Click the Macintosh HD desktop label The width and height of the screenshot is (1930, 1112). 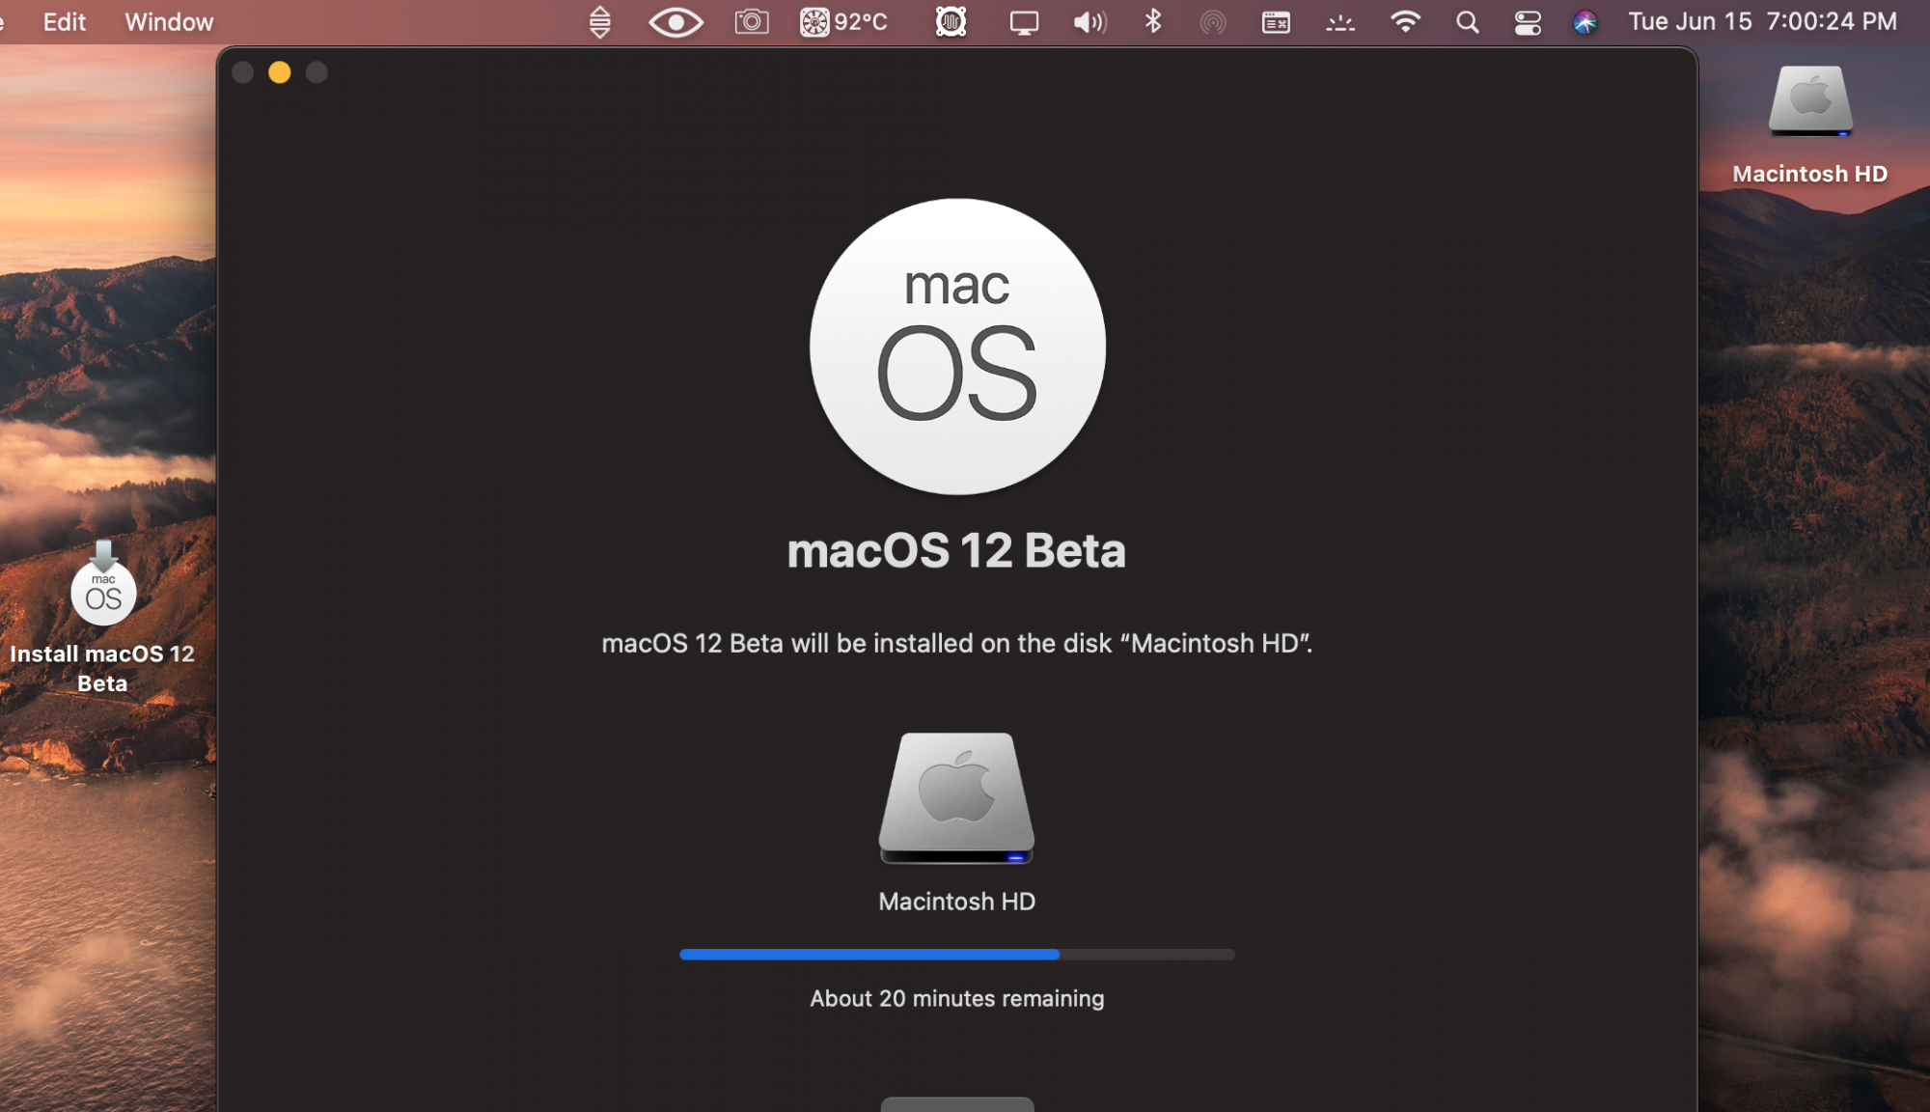tap(1810, 174)
